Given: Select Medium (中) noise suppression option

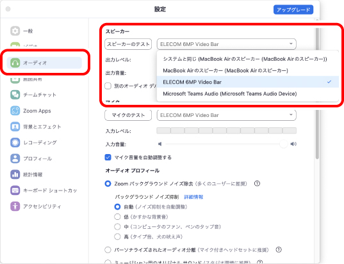Looking at the screenshot, I should (117, 226).
